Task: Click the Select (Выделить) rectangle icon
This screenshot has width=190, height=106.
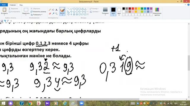Action: point(26,10)
